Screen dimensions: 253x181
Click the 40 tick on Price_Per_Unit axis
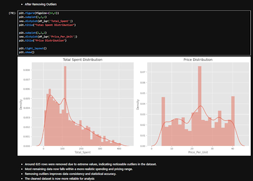pos(233,149)
